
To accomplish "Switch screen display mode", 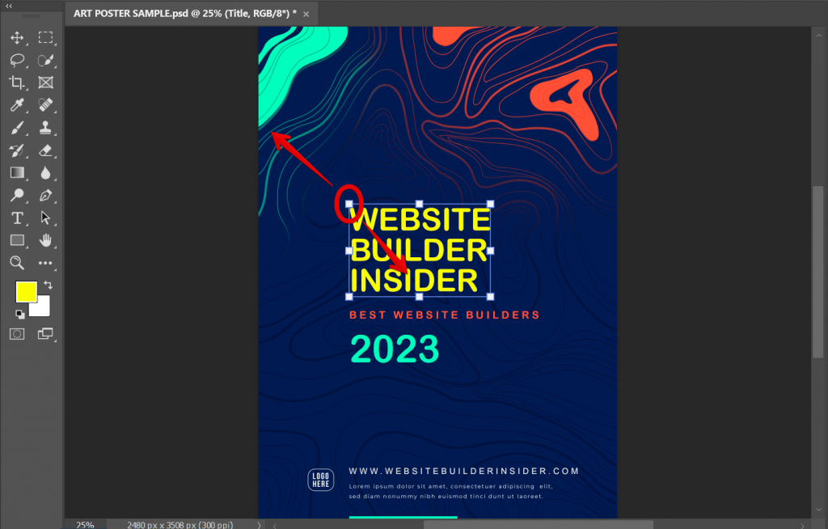I will 46,333.
